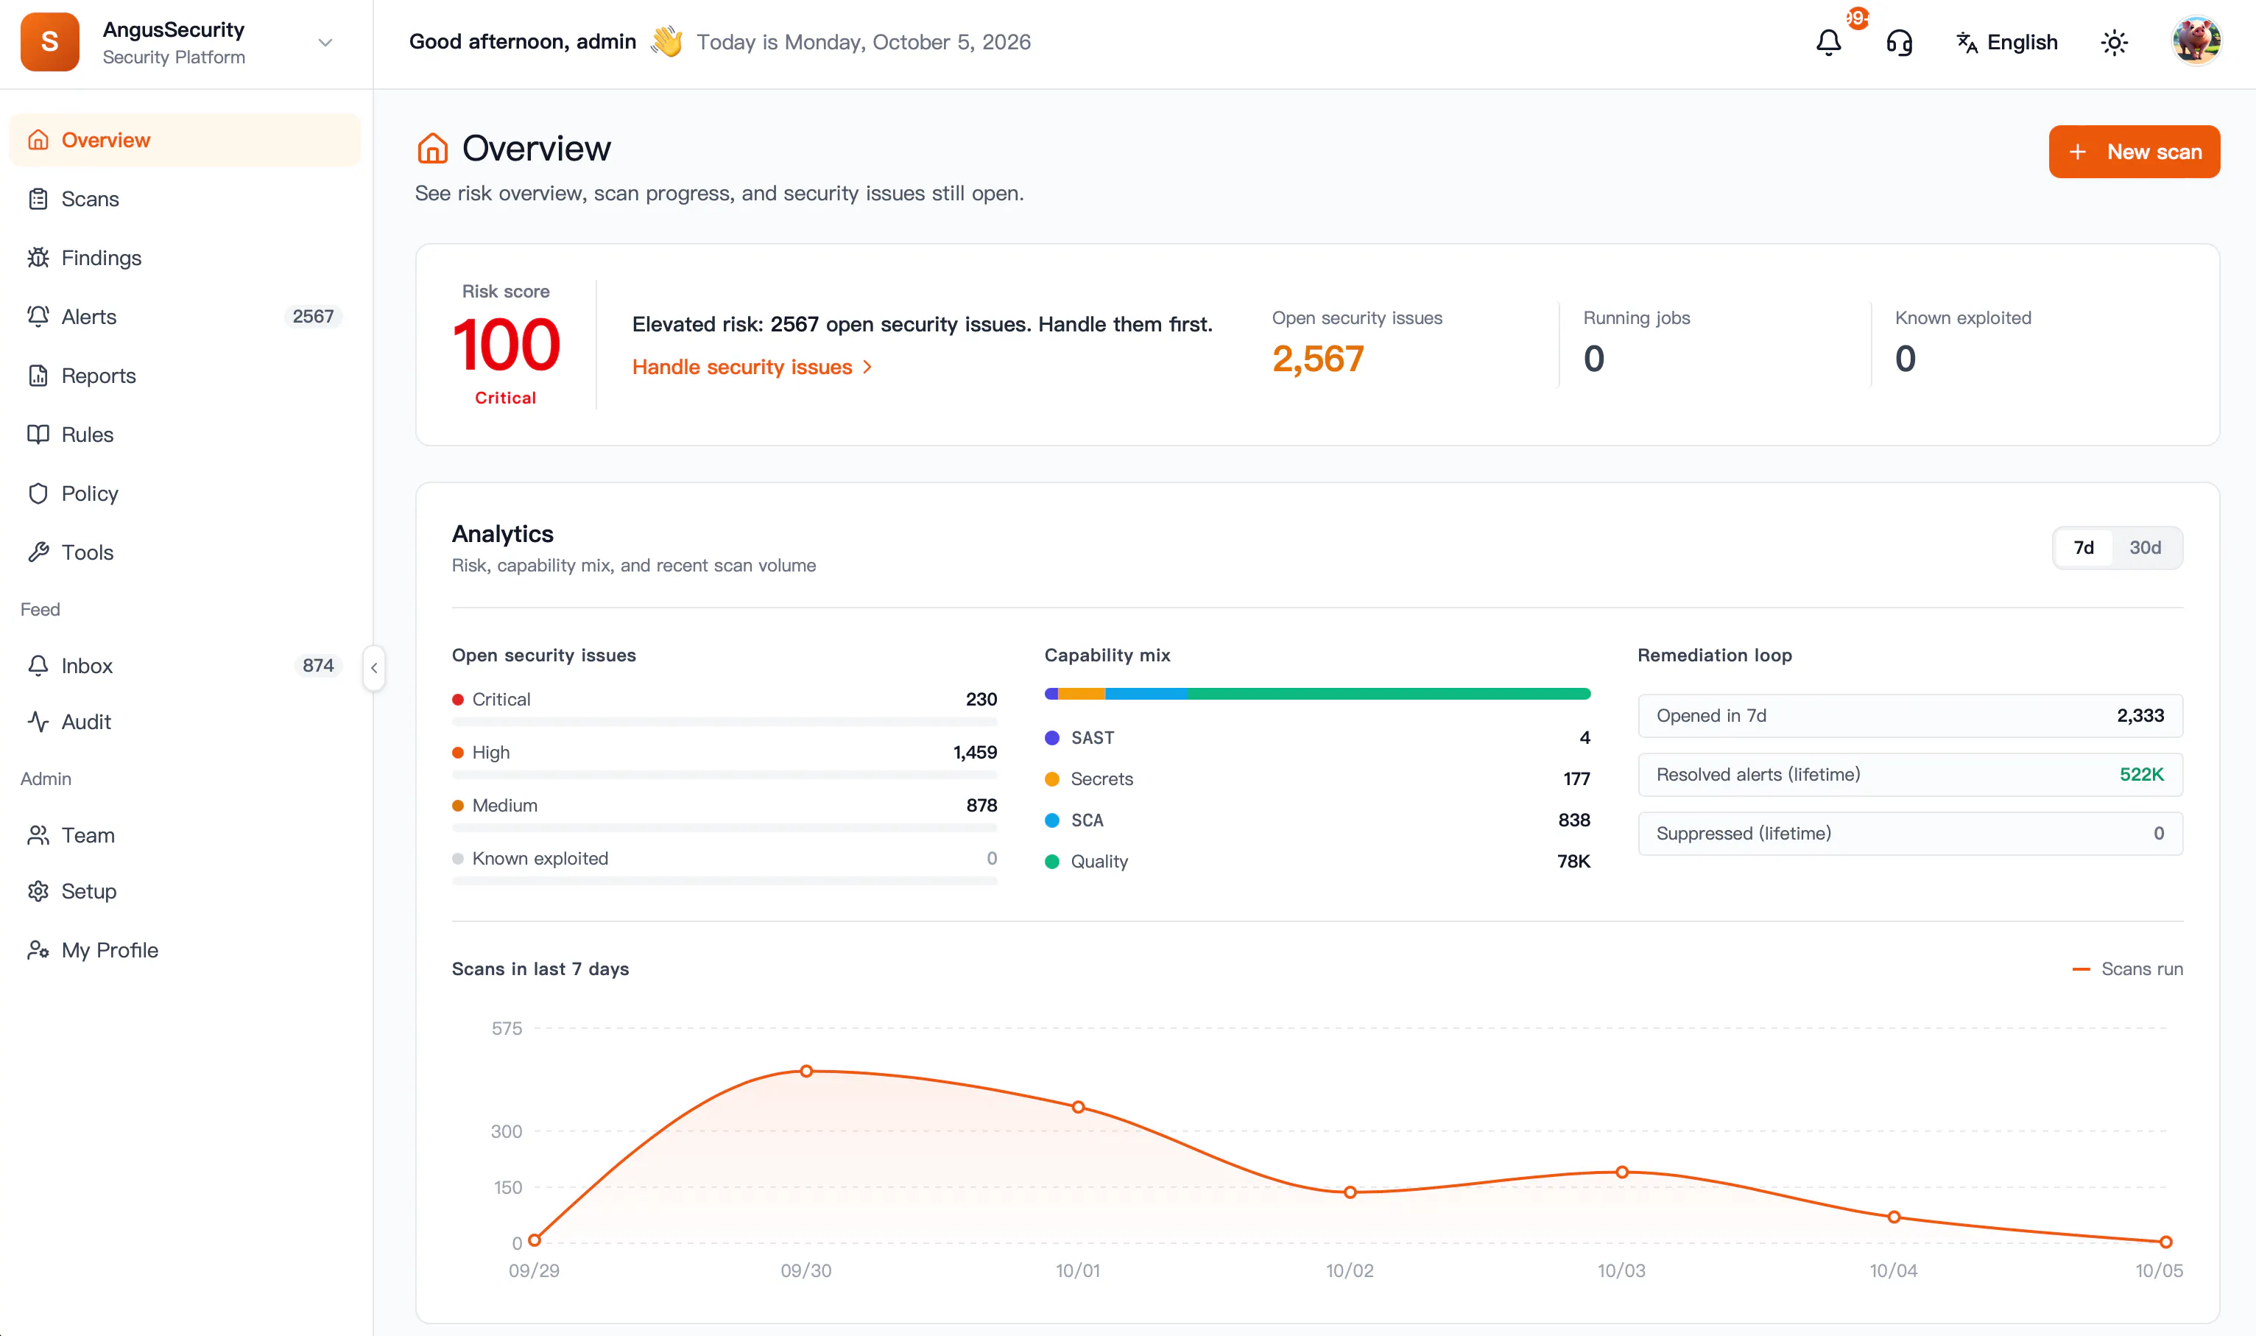The width and height of the screenshot is (2256, 1336).
Task: Click the Setup gear icon
Action: 38,890
